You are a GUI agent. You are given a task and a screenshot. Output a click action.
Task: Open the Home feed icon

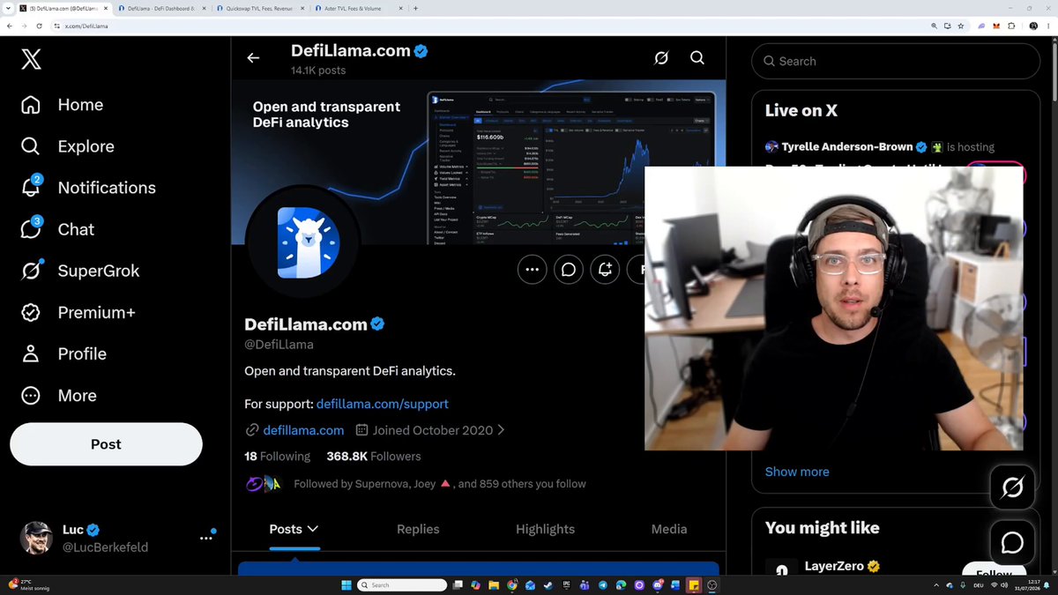[31, 105]
